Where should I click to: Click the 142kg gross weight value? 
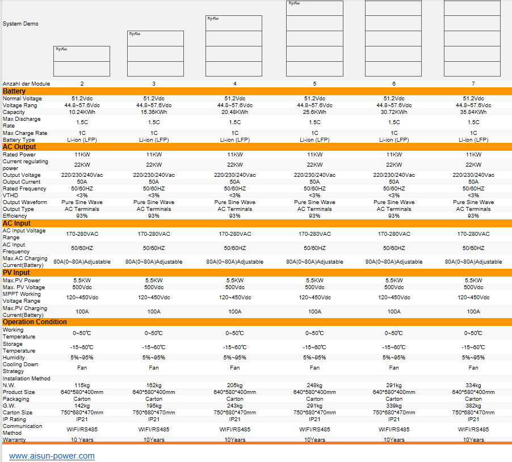coord(82,406)
